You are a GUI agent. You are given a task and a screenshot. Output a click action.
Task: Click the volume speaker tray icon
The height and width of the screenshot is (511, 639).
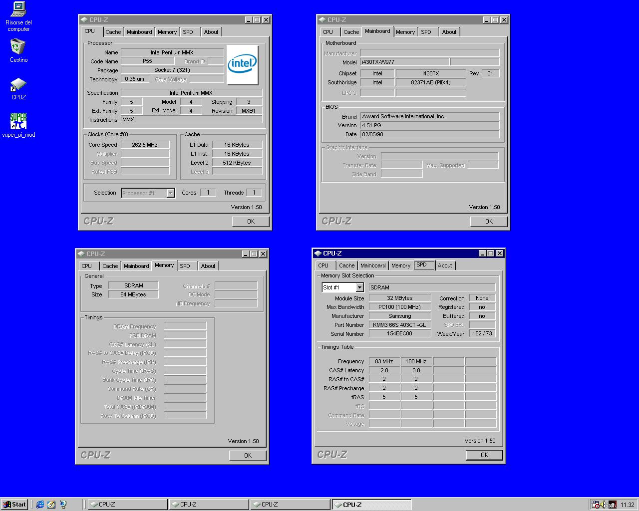click(x=603, y=505)
